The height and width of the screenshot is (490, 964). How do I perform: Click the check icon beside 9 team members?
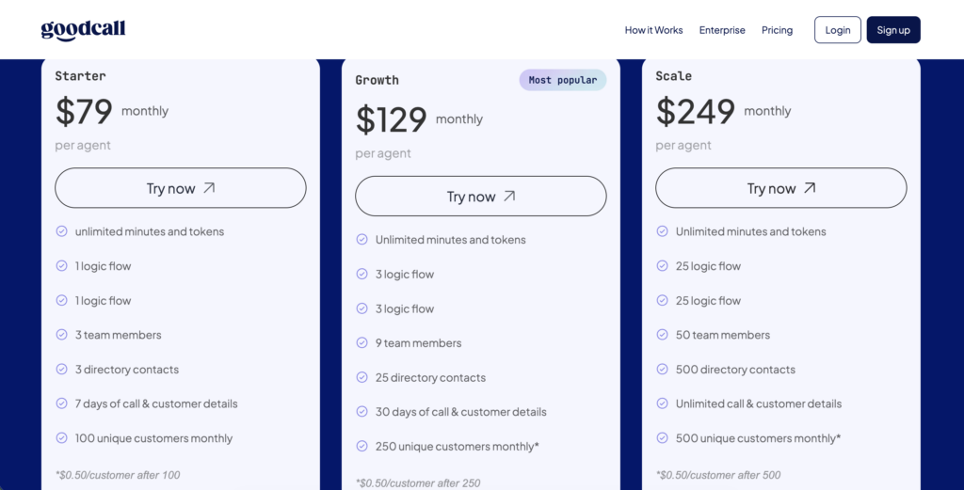coord(362,342)
